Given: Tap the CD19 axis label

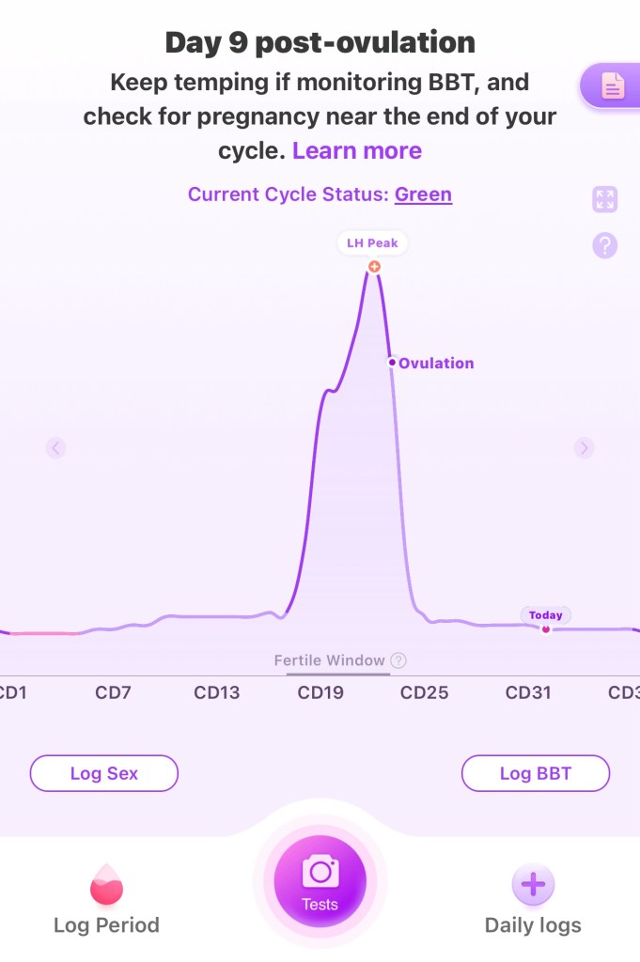Looking at the screenshot, I should (x=320, y=693).
